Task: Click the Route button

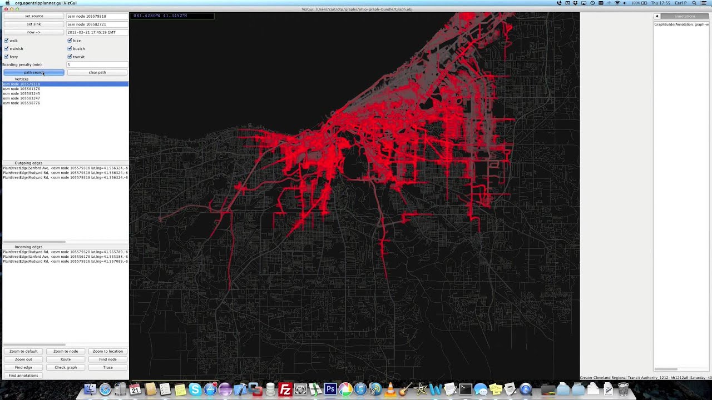Action: [66, 359]
